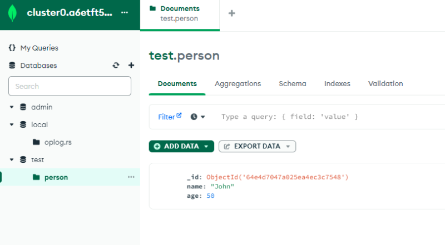Focus the sidebar Search field
Screen dimensions: 445x245
pyautogui.click(x=70, y=86)
